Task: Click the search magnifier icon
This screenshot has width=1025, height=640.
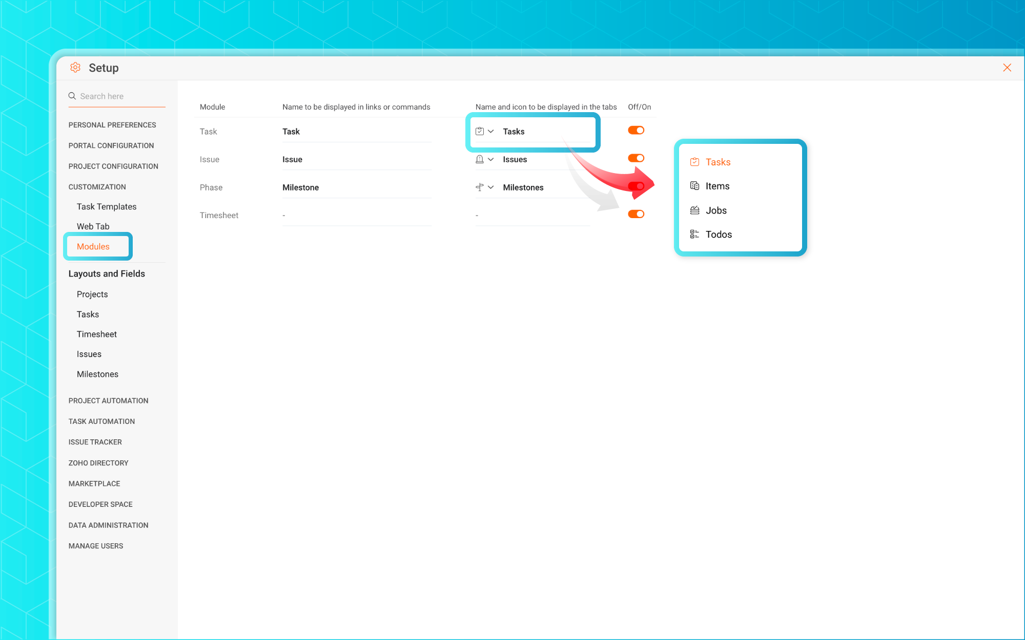Action: coord(72,96)
